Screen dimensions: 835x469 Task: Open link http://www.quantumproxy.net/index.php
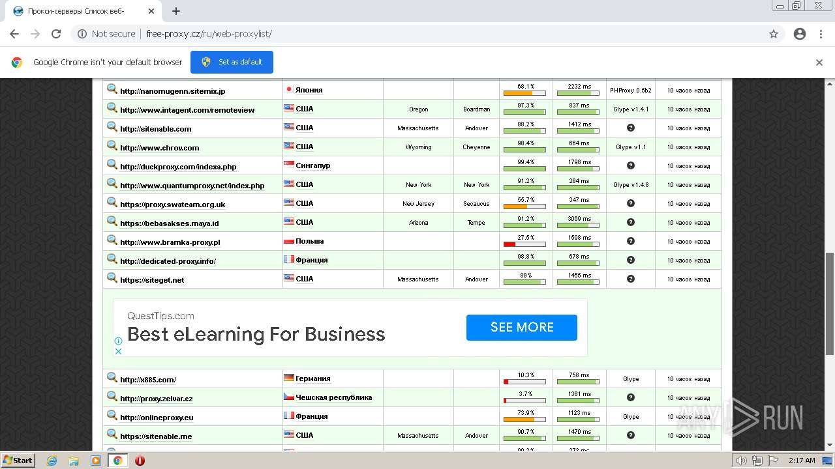pos(192,186)
